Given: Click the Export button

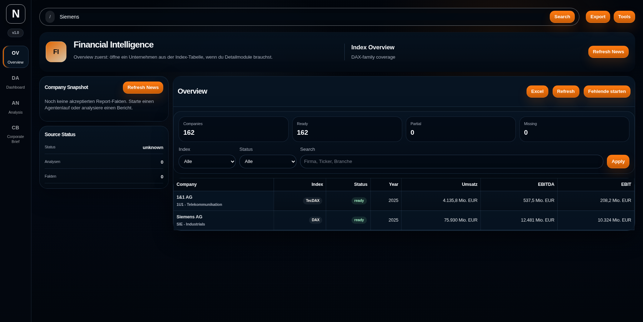Looking at the screenshot, I should click(x=598, y=17).
